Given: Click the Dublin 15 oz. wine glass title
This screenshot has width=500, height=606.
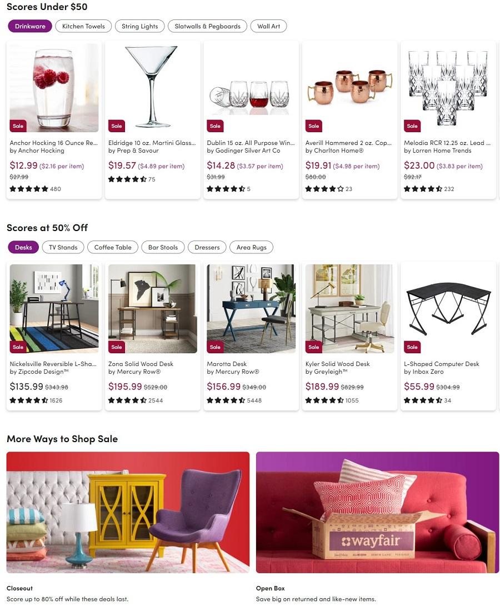Looking at the screenshot, I should tap(251, 143).
